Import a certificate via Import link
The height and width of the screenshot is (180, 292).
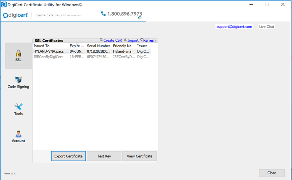pyautogui.click(x=132, y=40)
